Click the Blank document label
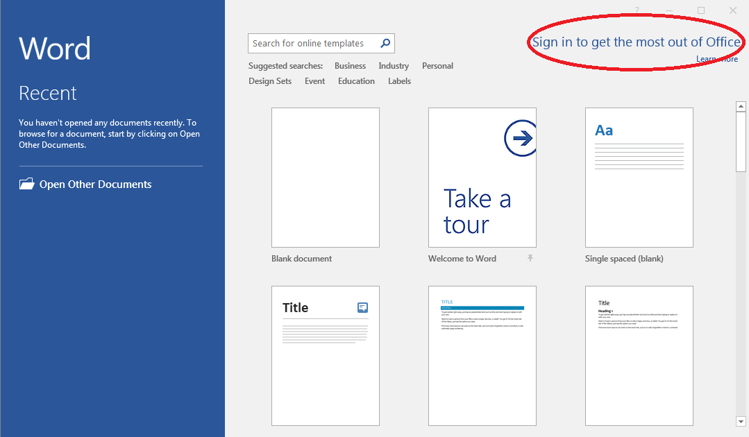749x437 pixels. pyautogui.click(x=301, y=259)
